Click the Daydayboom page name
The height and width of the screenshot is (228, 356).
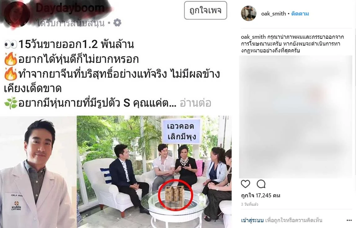70,8
